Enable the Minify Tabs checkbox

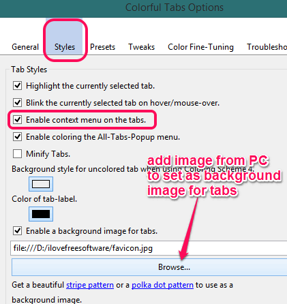tap(17, 154)
